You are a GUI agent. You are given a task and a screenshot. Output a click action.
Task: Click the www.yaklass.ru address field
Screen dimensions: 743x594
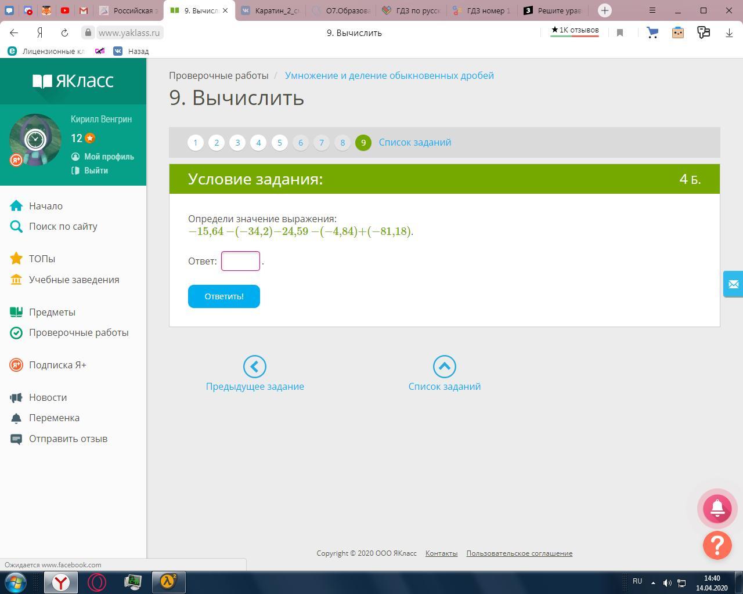point(128,33)
